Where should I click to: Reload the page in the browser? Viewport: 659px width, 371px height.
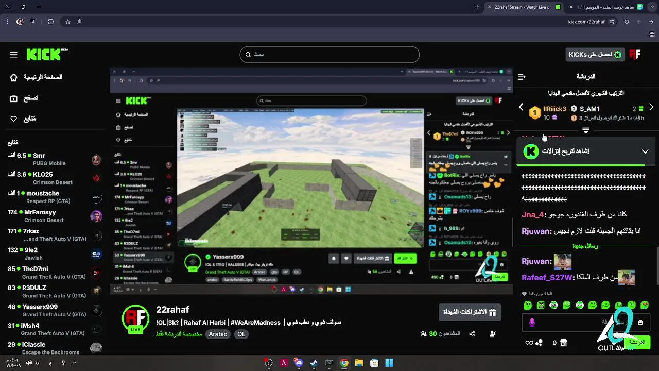627,22
